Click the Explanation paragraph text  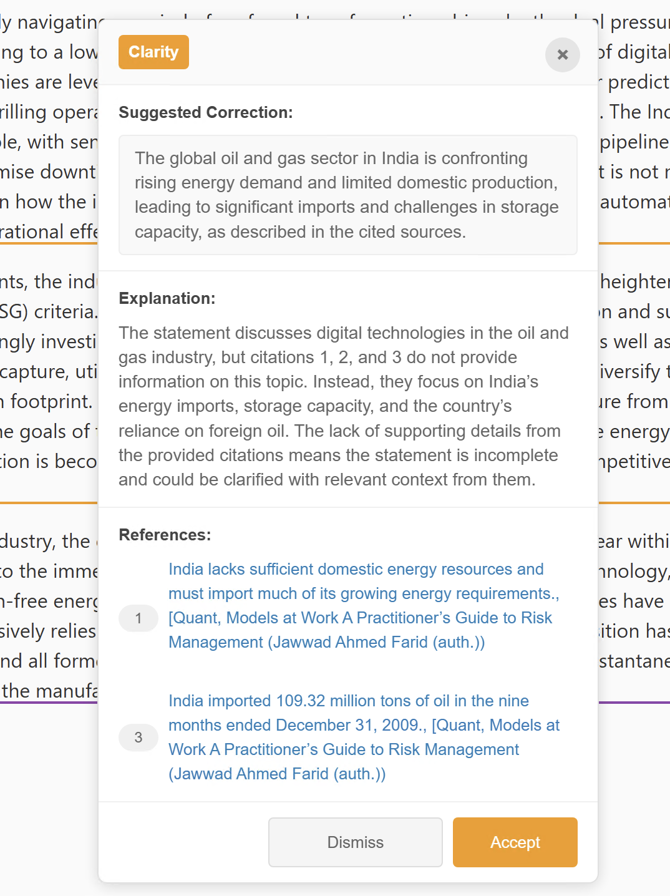click(x=343, y=406)
